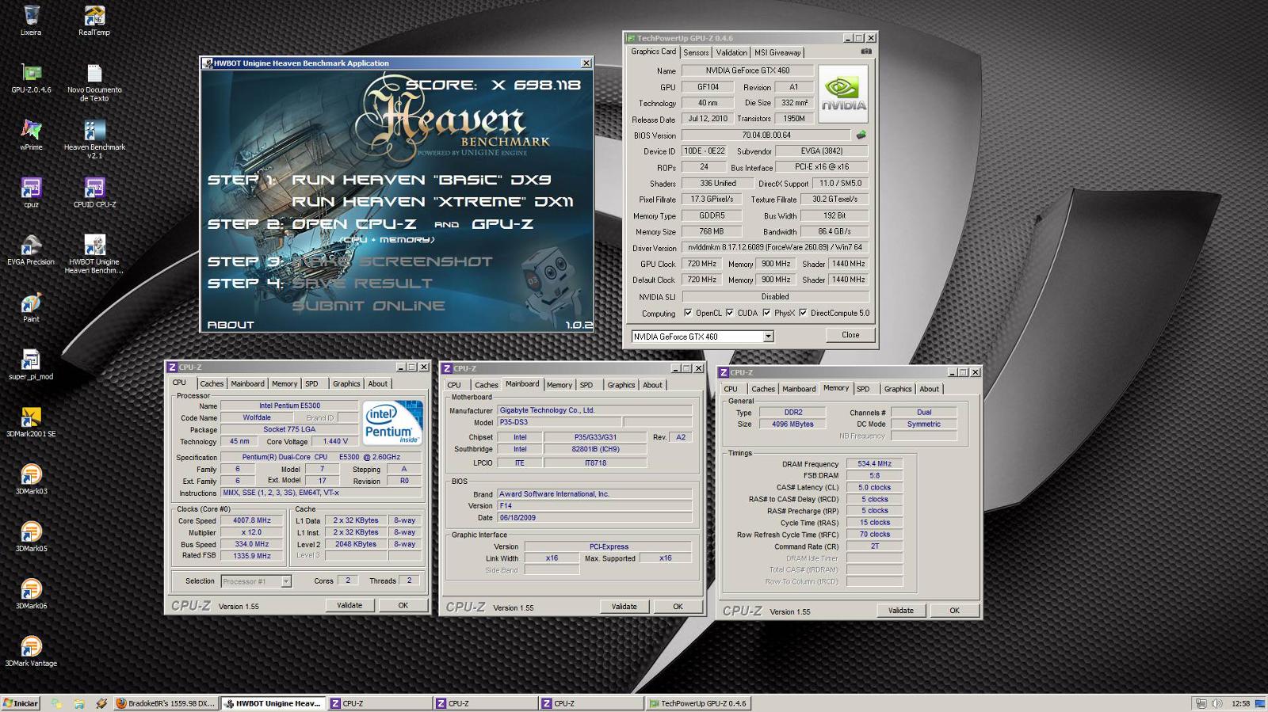Open CPU tab in middle CPU-Z Mainboard window
Image resolution: width=1268 pixels, height=712 pixels.
(454, 385)
